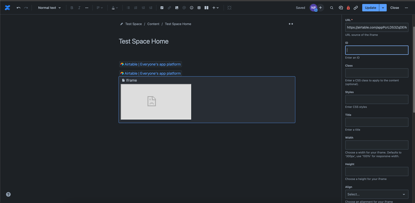Open the inline comments panel
This screenshot has width=415, height=203.
tap(341, 7)
